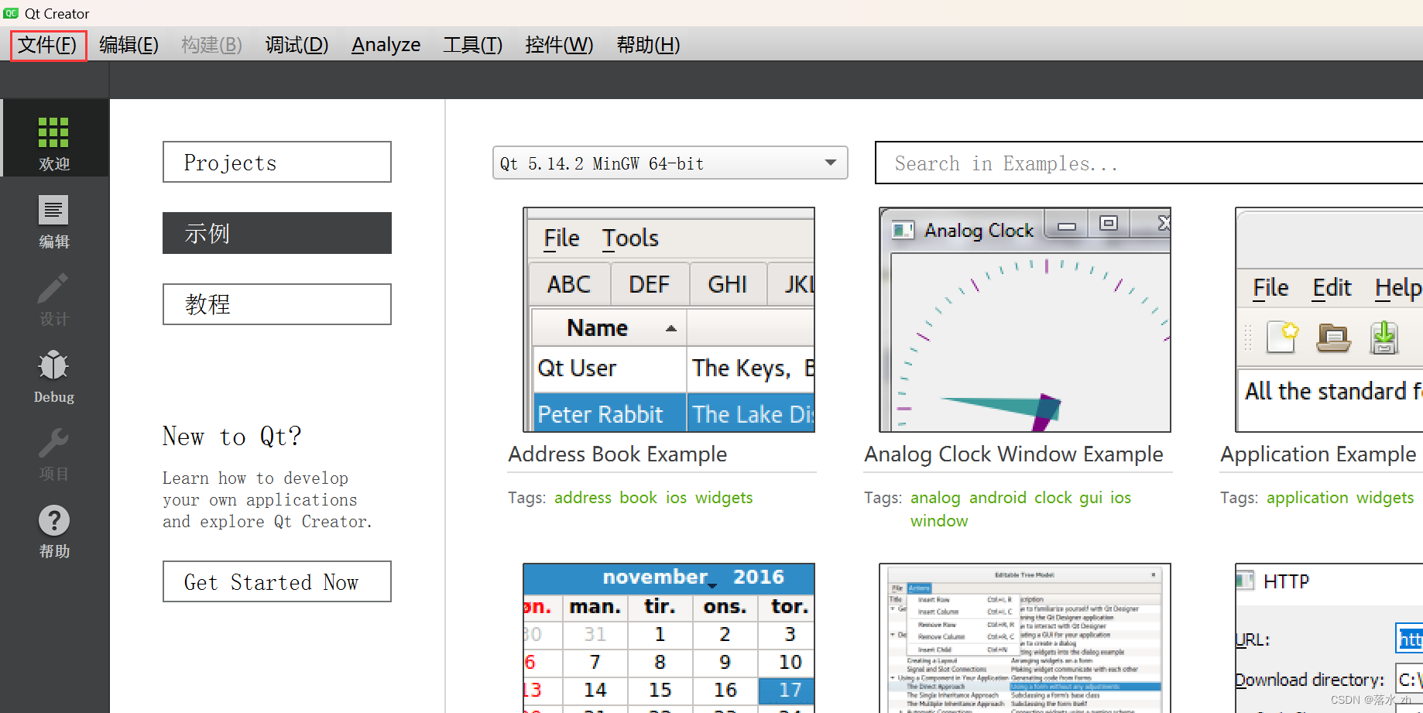Open the Application Example thumbnail
The image size is (1423, 713).
pos(1329,320)
